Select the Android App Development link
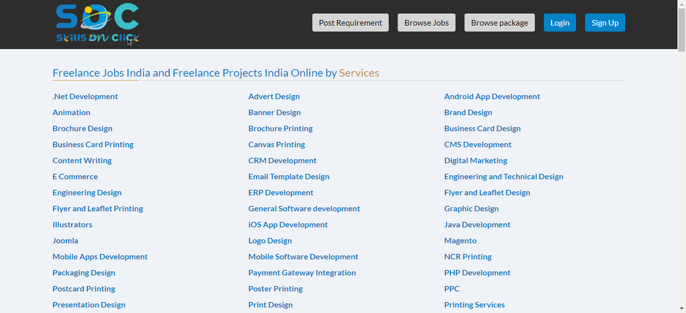 tap(492, 96)
